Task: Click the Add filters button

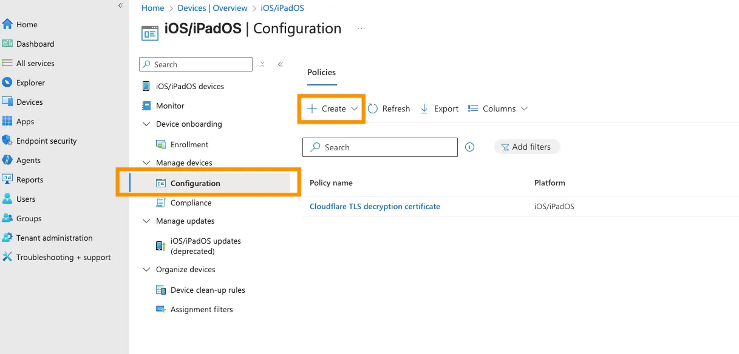Action: (x=527, y=147)
